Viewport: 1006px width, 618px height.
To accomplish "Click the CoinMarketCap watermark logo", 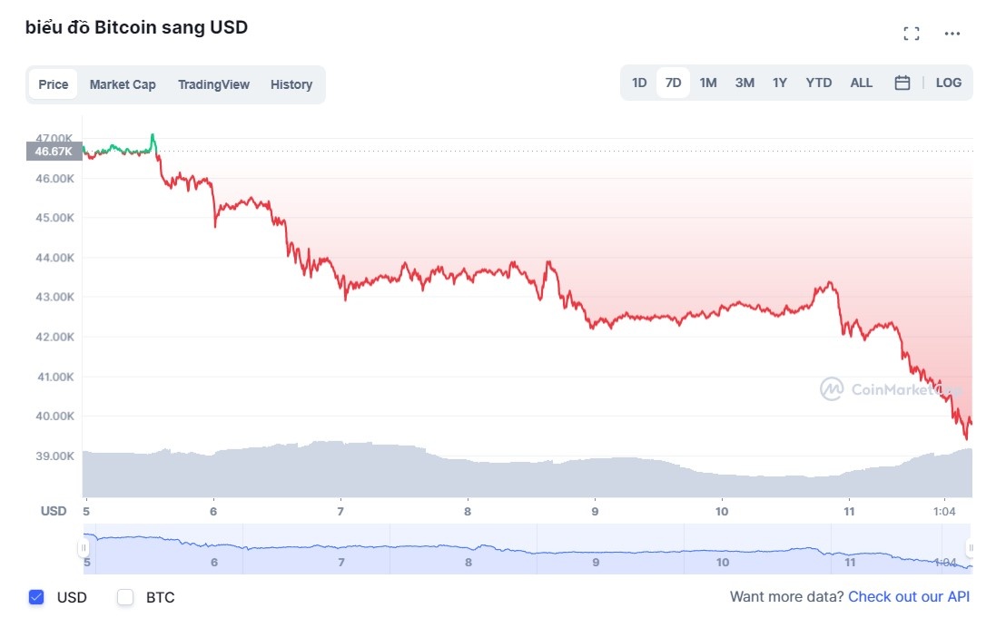I will 832,388.
